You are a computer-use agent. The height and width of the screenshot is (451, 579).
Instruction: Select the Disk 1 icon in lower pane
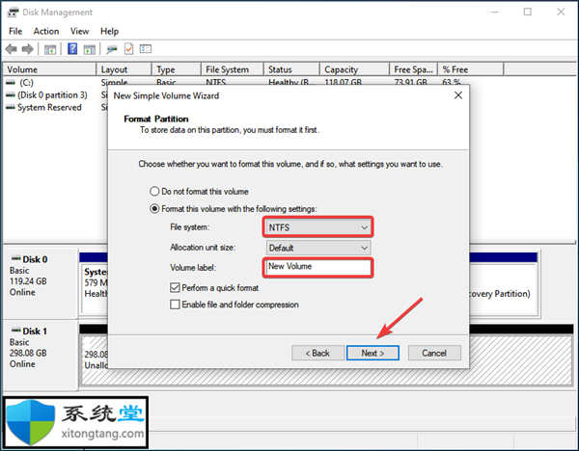coord(15,331)
